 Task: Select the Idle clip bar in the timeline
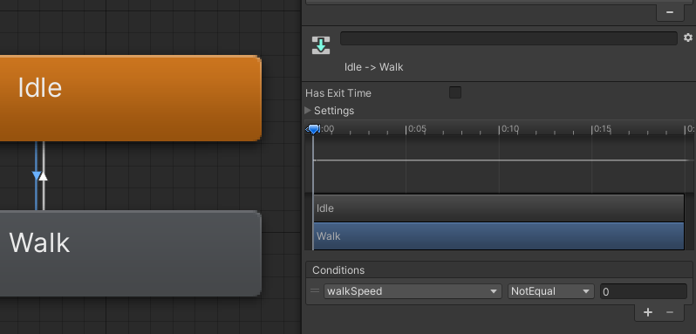point(499,208)
